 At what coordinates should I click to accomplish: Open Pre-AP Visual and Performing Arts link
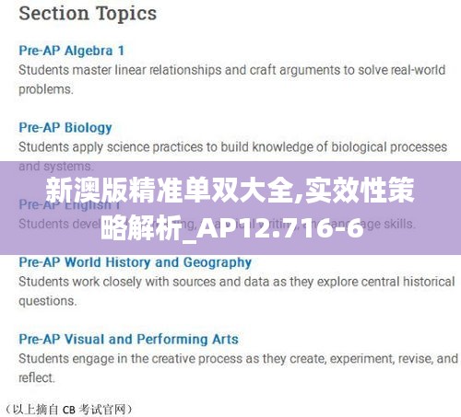[128, 339]
